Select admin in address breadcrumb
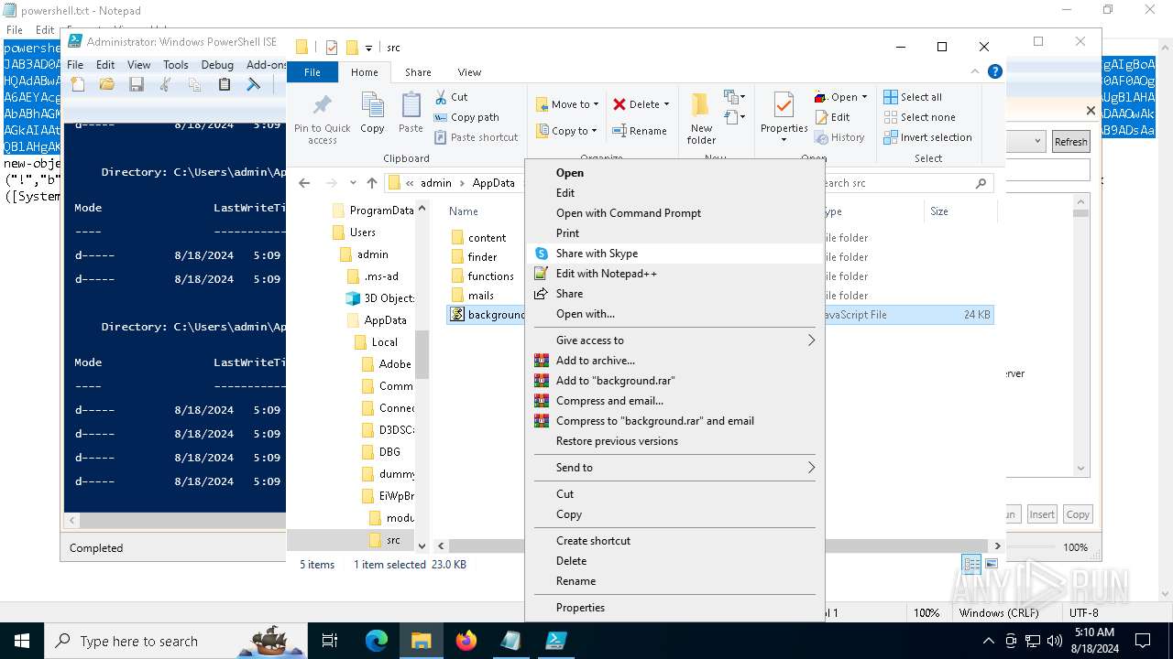This screenshot has height=659, width=1173. [x=436, y=183]
